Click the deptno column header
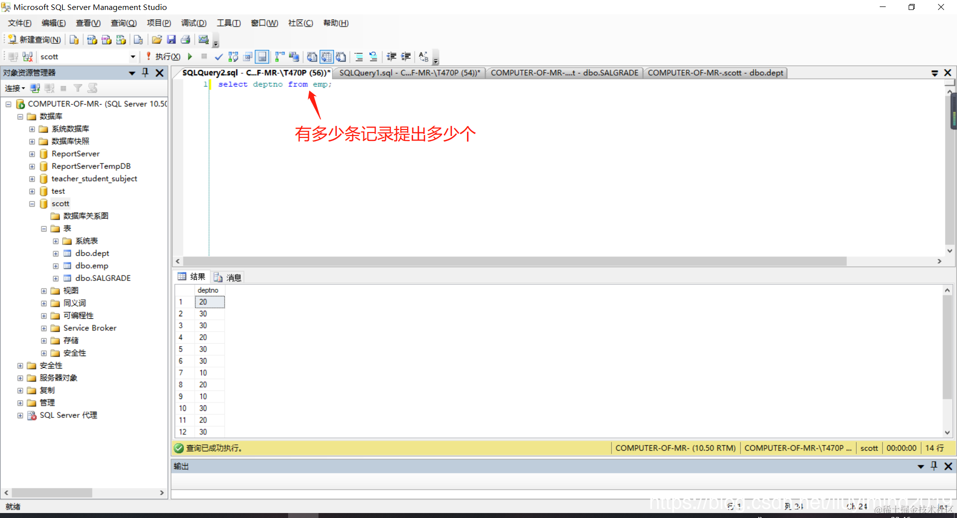This screenshot has width=957, height=518. coord(208,290)
